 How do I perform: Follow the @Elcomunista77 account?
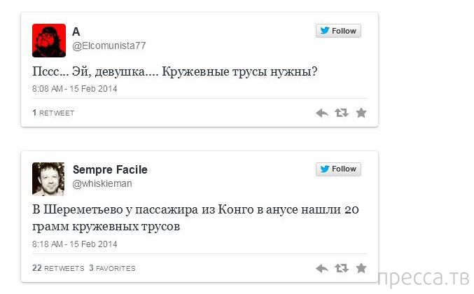[x=338, y=31]
